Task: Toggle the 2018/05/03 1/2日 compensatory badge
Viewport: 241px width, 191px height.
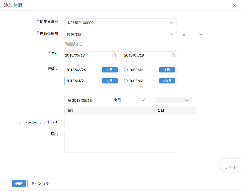Action: click(x=167, y=81)
